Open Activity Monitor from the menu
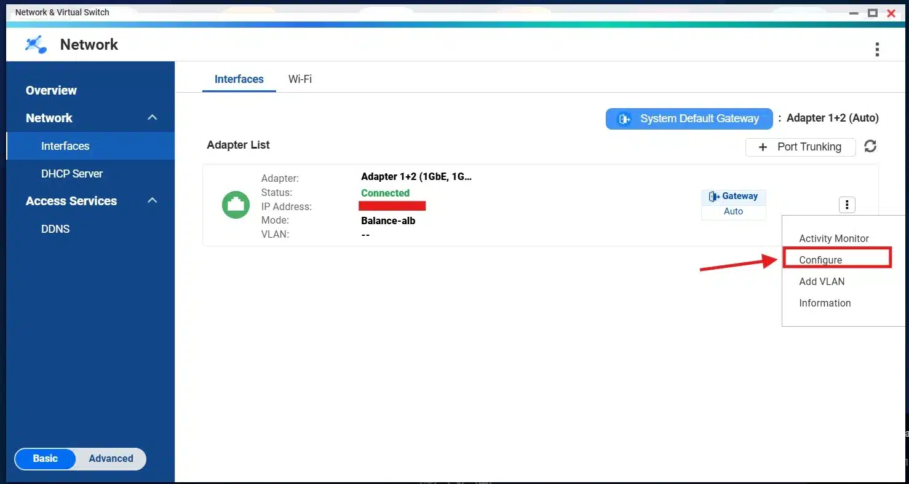 coord(833,238)
